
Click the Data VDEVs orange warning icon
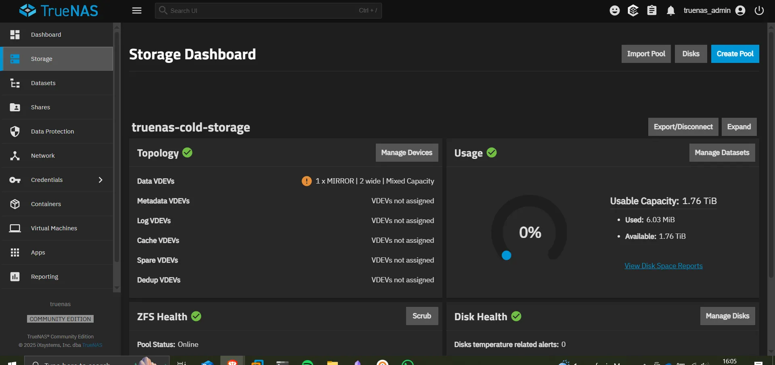point(306,181)
